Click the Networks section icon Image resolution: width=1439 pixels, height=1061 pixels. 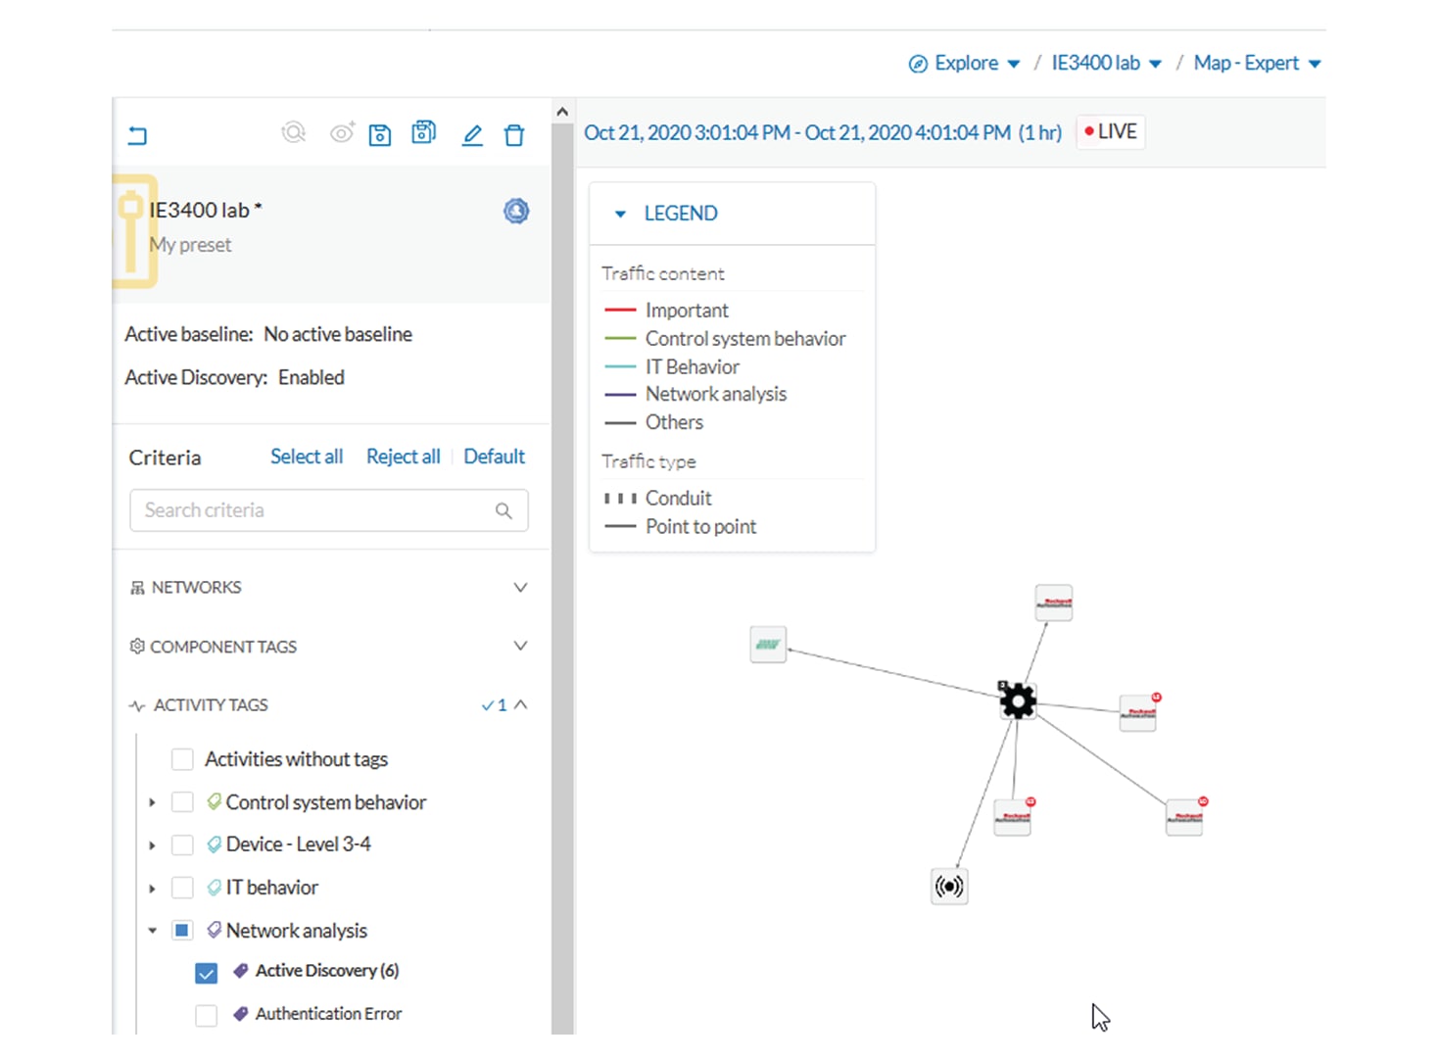[137, 588]
